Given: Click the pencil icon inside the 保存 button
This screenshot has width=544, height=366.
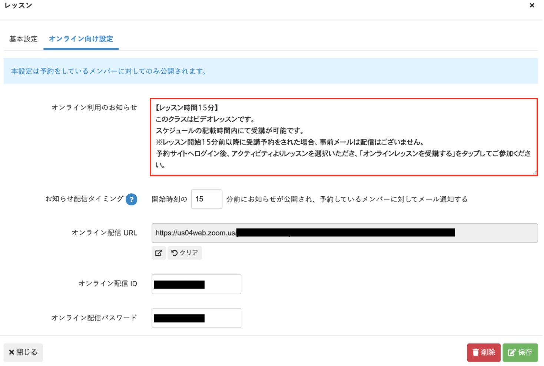Looking at the screenshot, I should (513, 352).
